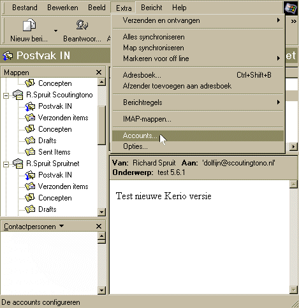Image resolution: width=299 pixels, height=308 pixels.
Task: Open Verzenden en ontvangen submenu
Action: click(198, 20)
